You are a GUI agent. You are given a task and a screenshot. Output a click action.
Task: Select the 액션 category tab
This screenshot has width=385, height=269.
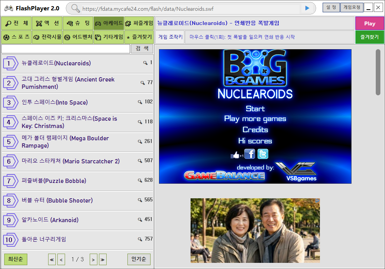[x=47, y=23]
